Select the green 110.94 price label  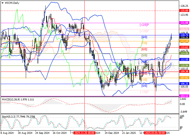184,66
